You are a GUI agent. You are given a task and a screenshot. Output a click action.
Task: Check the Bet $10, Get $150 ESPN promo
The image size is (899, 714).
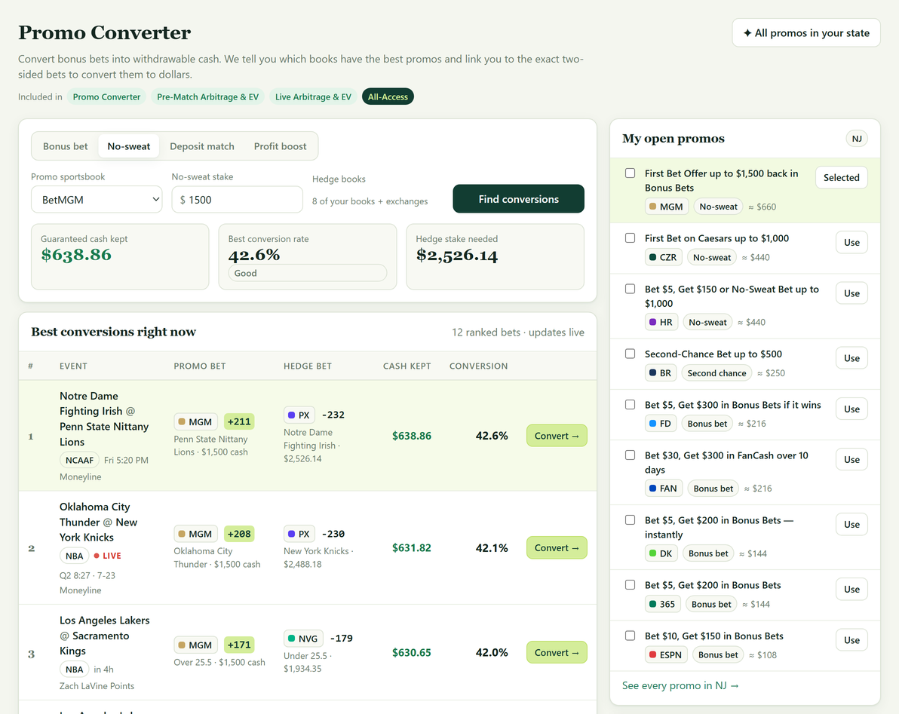630,636
